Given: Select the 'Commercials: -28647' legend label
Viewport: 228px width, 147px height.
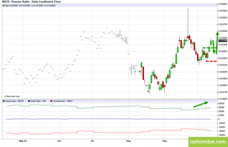Looking at the screenshot, I should pyautogui.click(x=63, y=101).
